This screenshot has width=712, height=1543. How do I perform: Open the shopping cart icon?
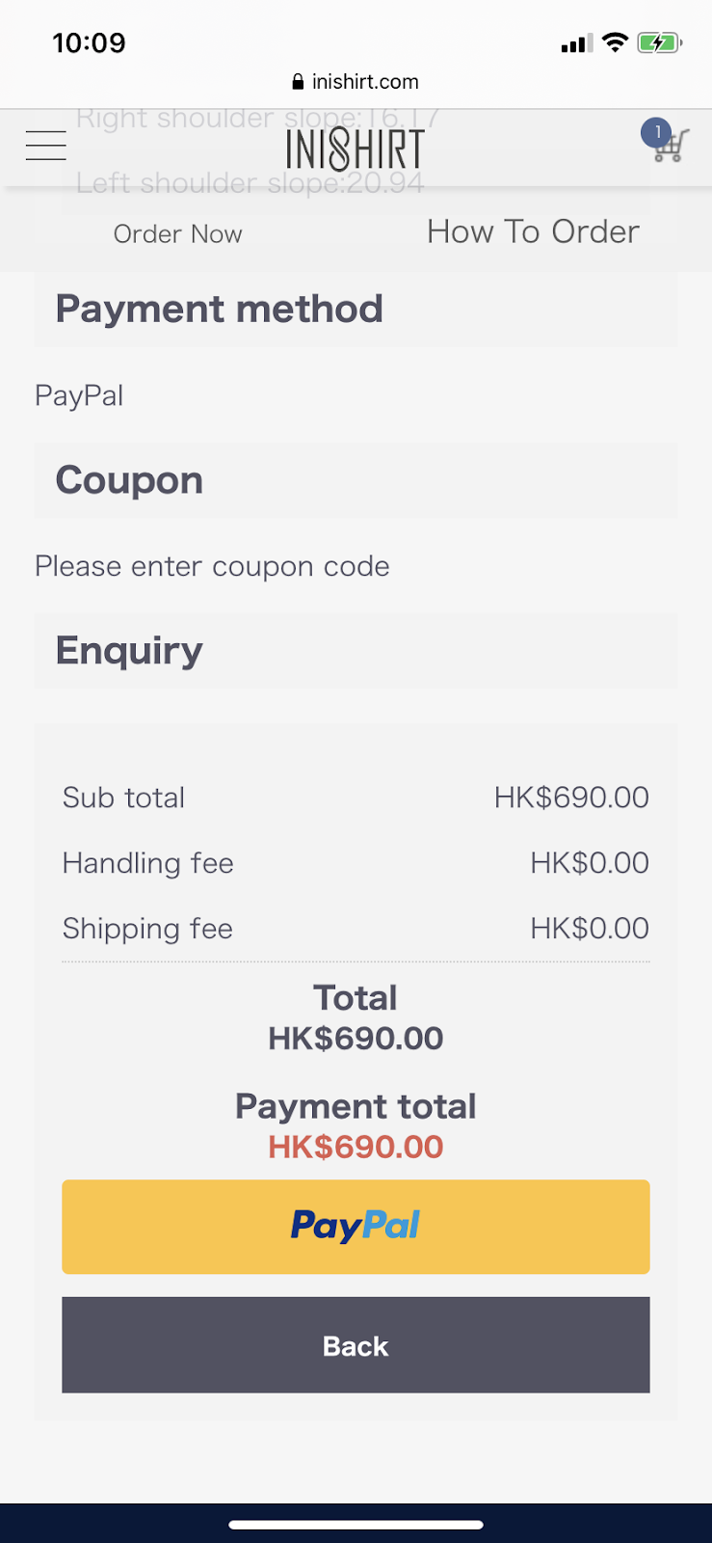click(x=671, y=147)
